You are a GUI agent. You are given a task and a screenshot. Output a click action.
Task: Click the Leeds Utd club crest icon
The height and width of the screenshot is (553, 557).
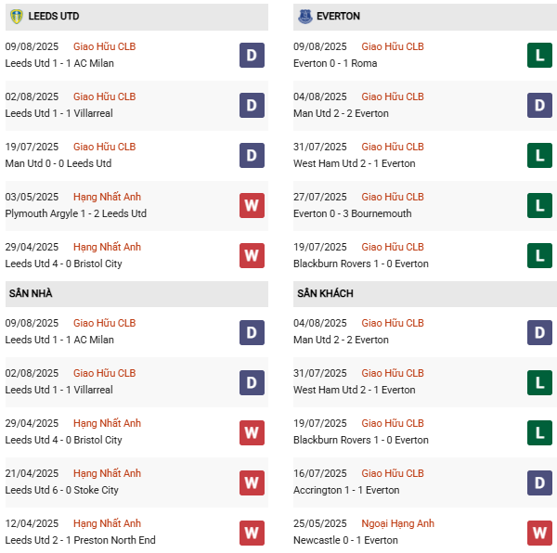pyautogui.click(x=16, y=17)
